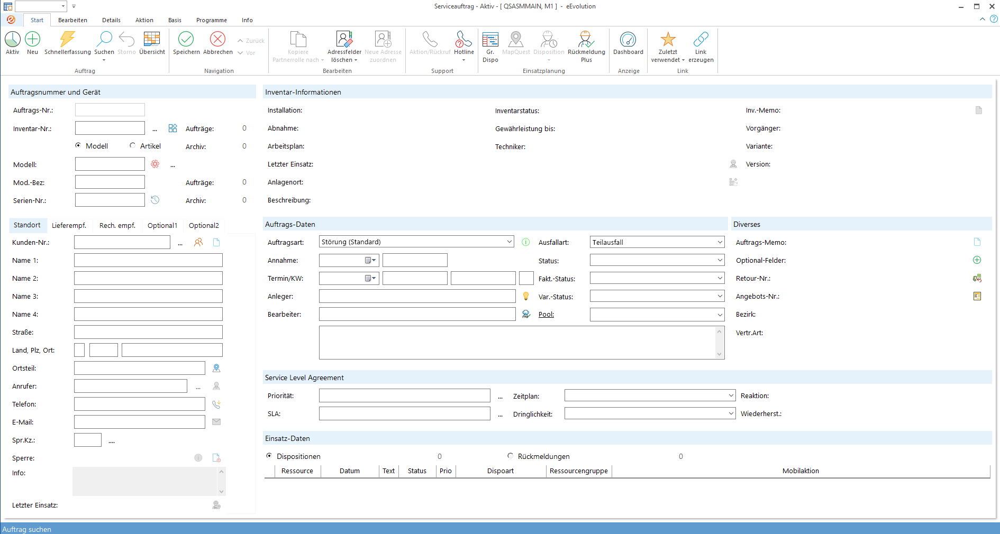Open the help question mark icon

(x=994, y=19)
